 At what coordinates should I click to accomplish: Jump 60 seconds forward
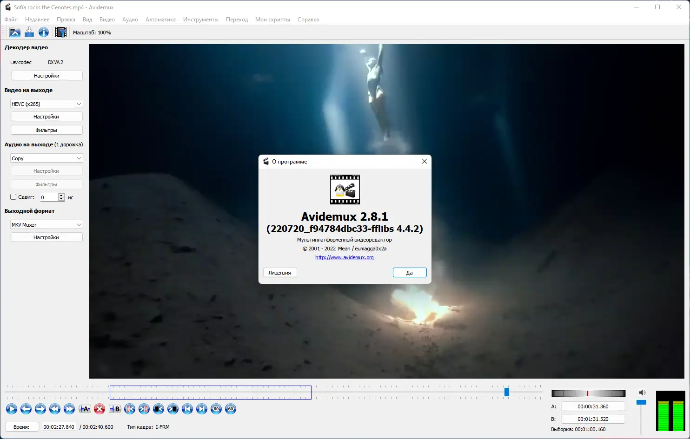230,409
